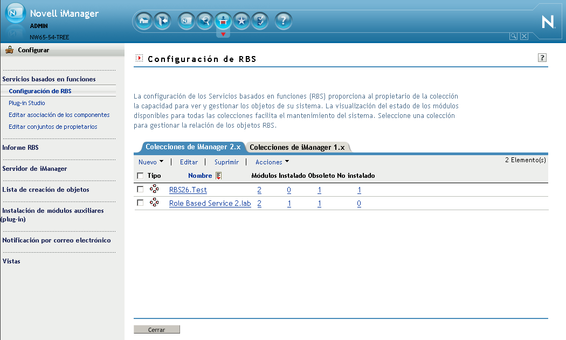566x340 pixels.
Task: Open the Help question mark header icon
Action: [x=284, y=21]
